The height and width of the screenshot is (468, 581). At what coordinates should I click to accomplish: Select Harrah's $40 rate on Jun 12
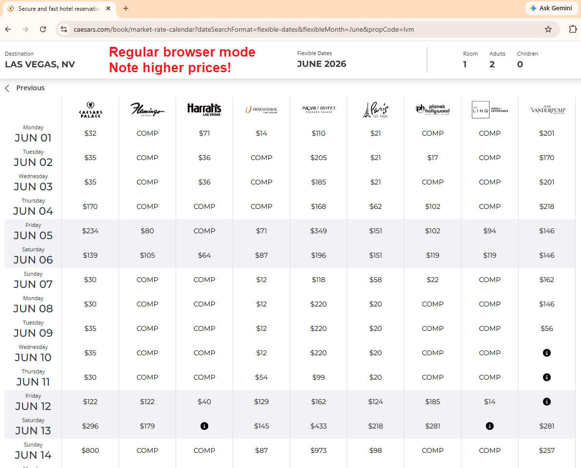point(204,403)
